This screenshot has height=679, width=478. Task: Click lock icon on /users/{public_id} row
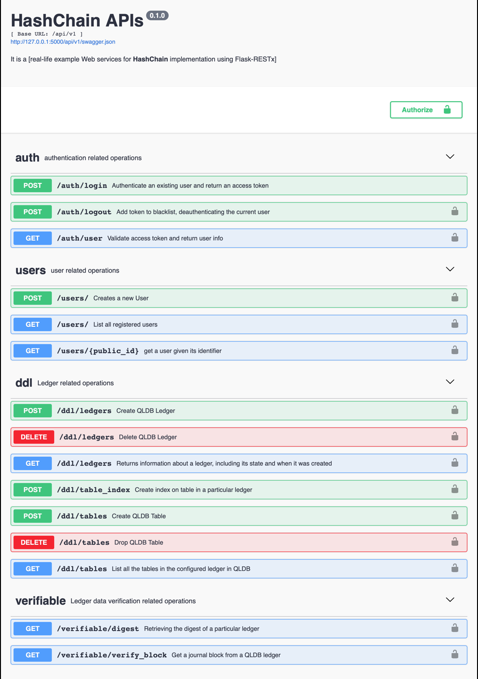tap(455, 350)
